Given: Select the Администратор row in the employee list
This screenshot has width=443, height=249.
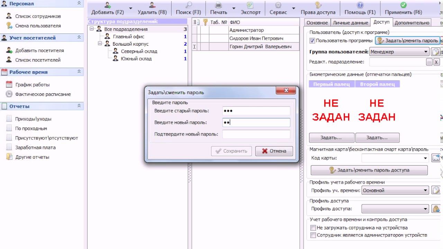Looking at the screenshot, I should pyautogui.click(x=246, y=30).
